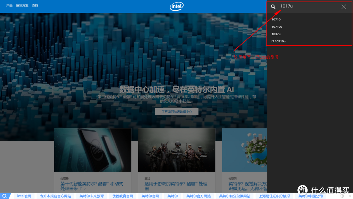
Task: Open the Intel chip processor thumbnail
Action: 92,150
